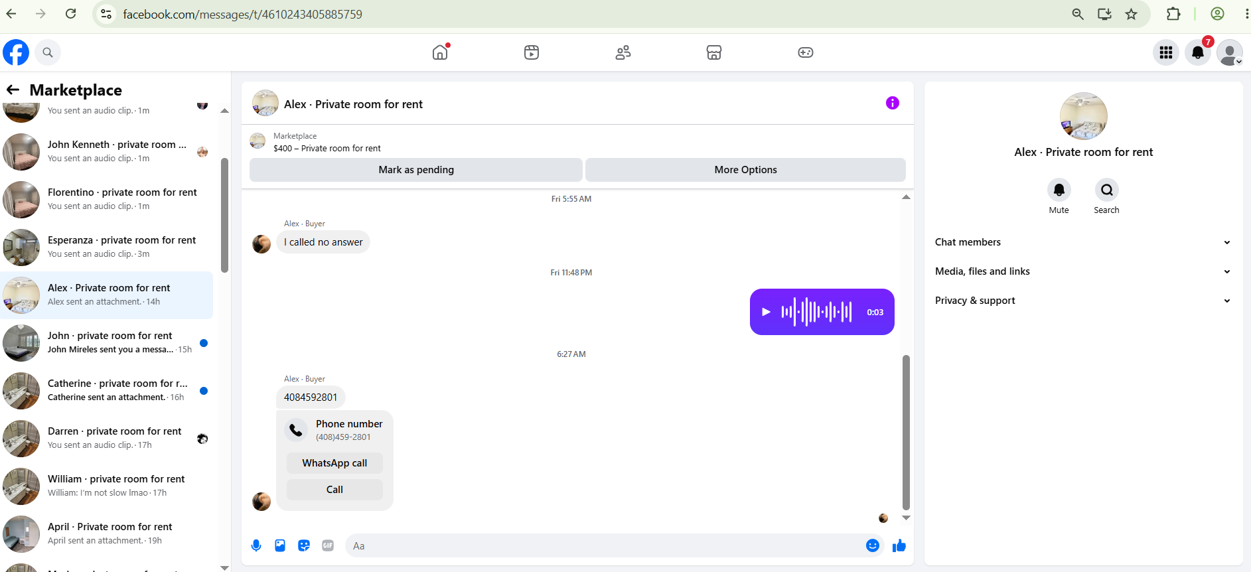Expand Privacy & support section
Screen dimensions: 1251x572
(1084, 301)
